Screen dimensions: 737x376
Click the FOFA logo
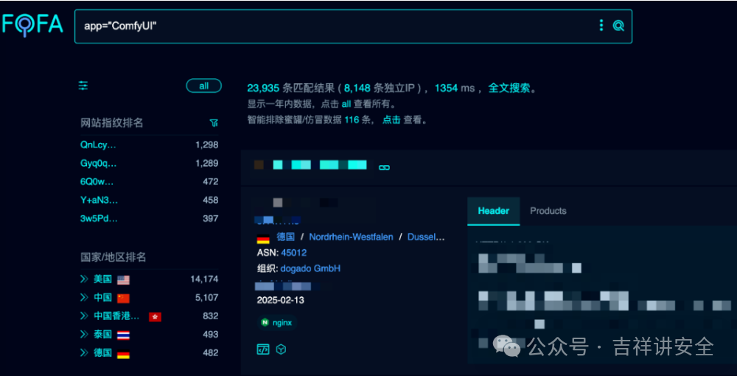[32, 24]
